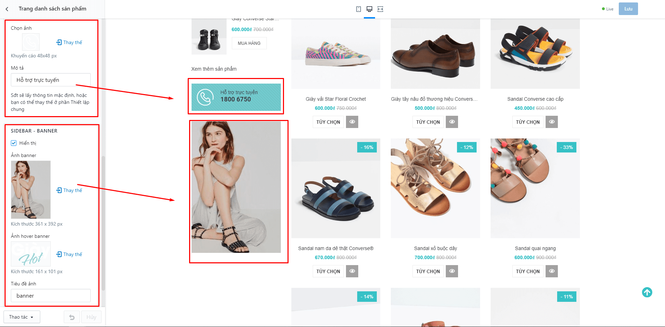Quick view Giày vải Star Floral Crochet
The image size is (665, 327).
tap(352, 122)
